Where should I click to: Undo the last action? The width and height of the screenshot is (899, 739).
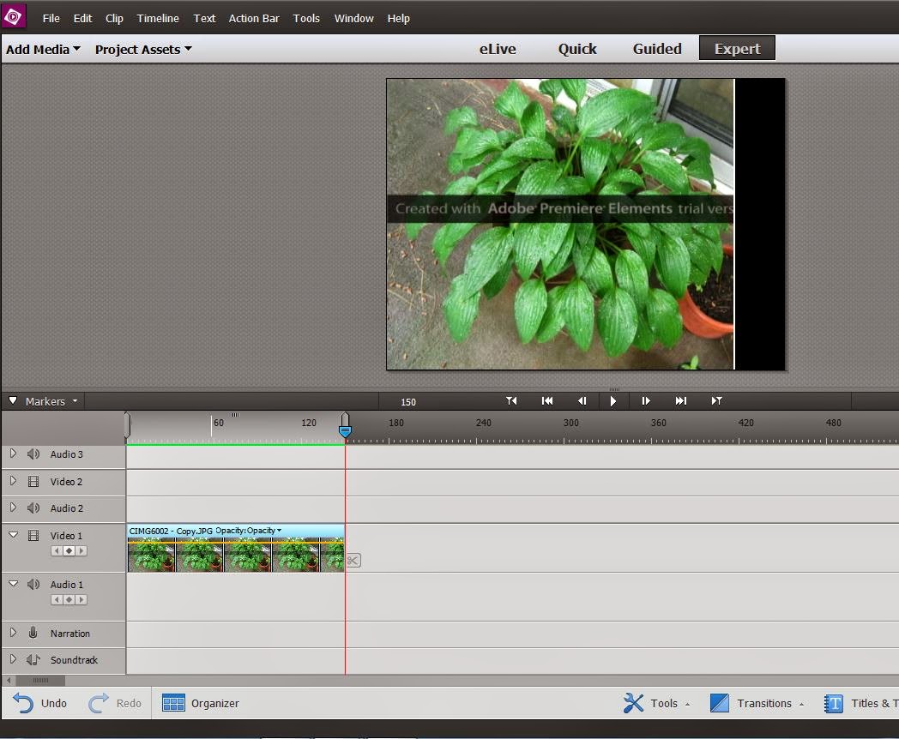pyautogui.click(x=39, y=703)
